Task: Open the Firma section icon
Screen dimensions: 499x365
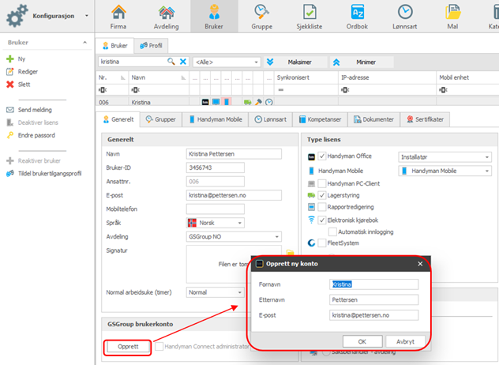Action: (x=118, y=13)
